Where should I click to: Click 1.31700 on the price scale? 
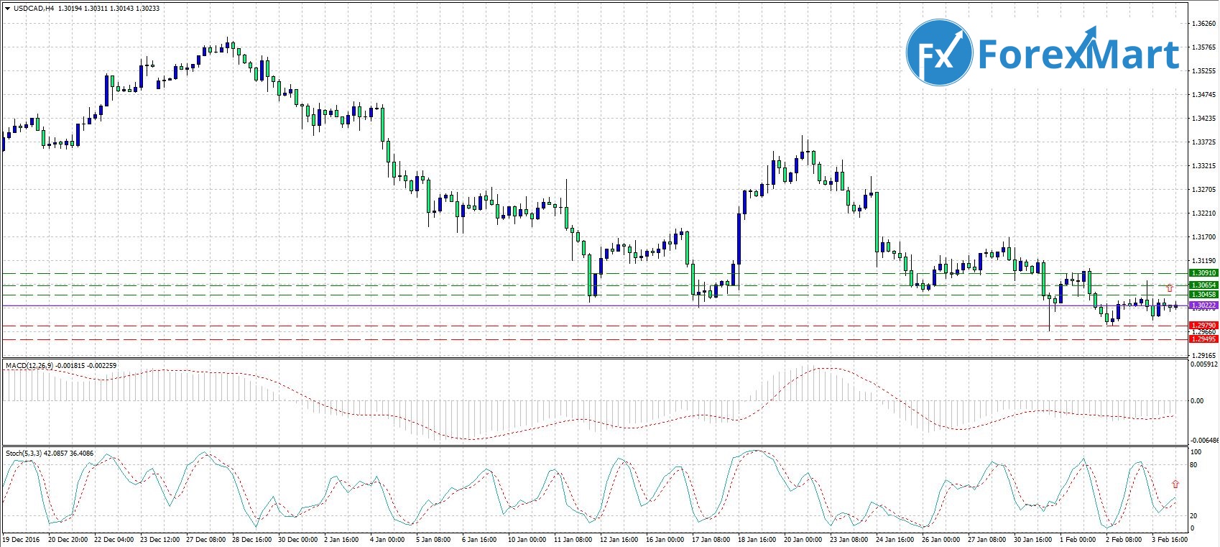pyautogui.click(x=1203, y=237)
